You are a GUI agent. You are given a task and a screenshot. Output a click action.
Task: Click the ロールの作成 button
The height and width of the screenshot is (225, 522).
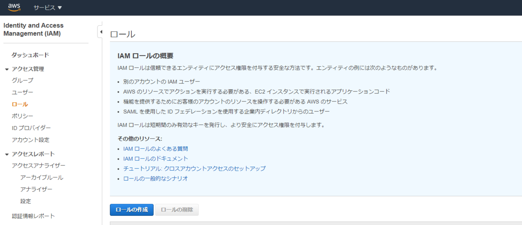pyautogui.click(x=131, y=210)
